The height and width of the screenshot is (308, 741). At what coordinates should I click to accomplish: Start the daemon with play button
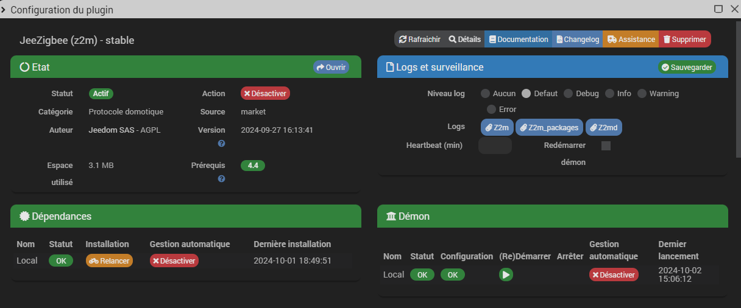coord(506,275)
